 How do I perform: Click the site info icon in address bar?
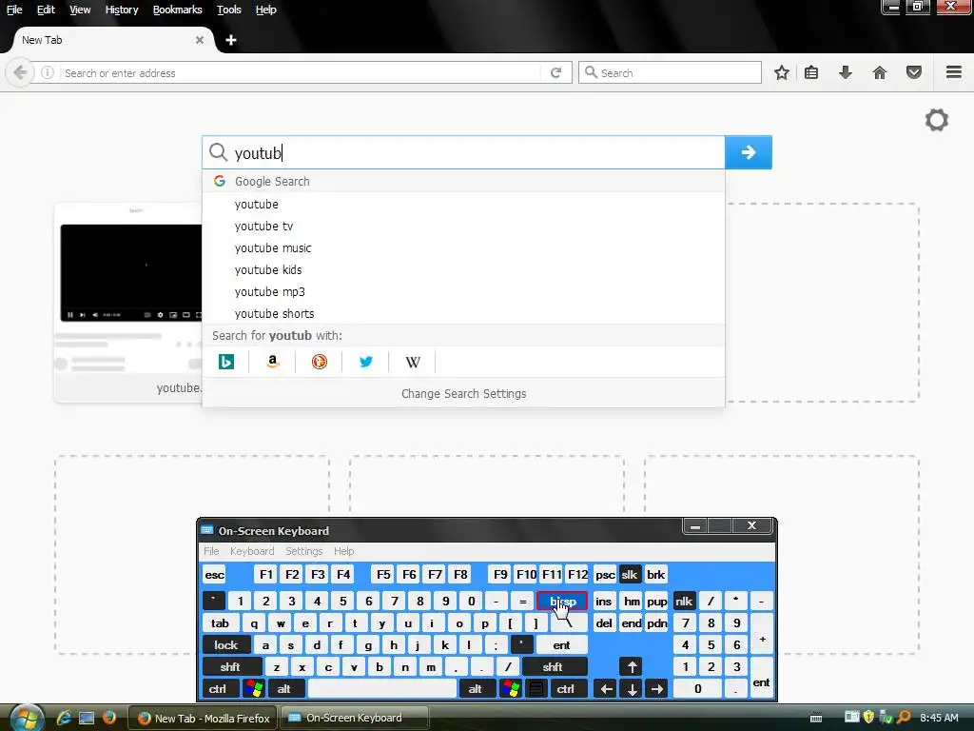pyautogui.click(x=48, y=72)
